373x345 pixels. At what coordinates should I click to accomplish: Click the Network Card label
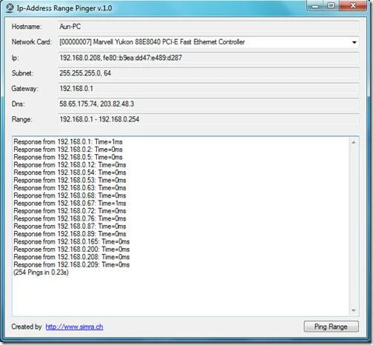coord(32,42)
